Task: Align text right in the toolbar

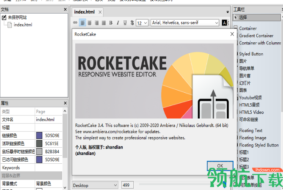Action: [x=97, y=23]
